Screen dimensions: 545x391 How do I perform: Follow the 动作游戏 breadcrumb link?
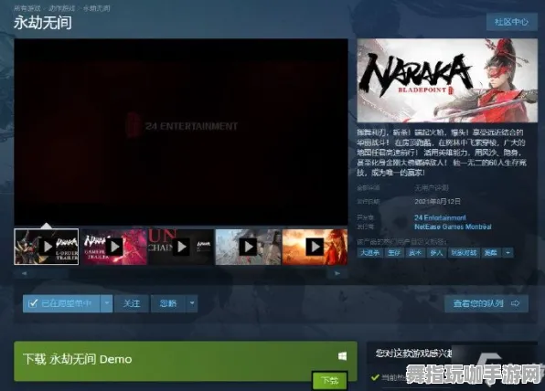(x=62, y=8)
